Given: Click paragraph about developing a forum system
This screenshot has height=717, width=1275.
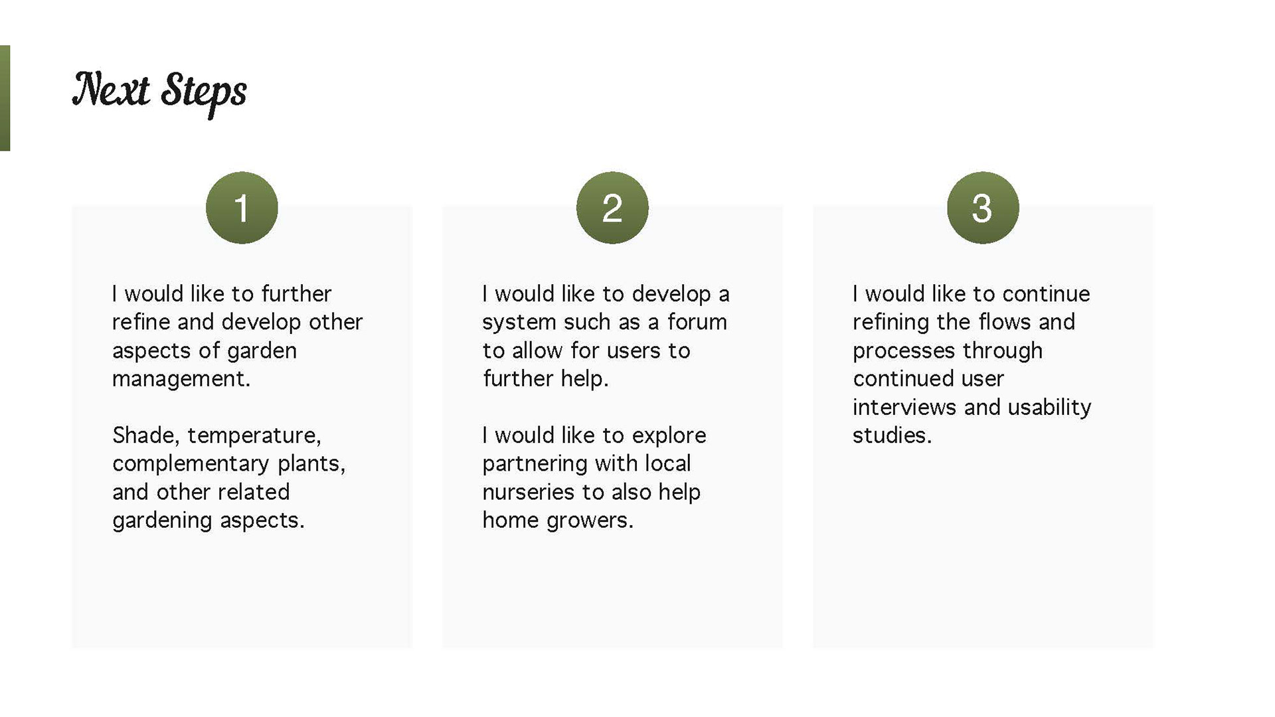Looking at the screenshot, I should pos(606,336).
